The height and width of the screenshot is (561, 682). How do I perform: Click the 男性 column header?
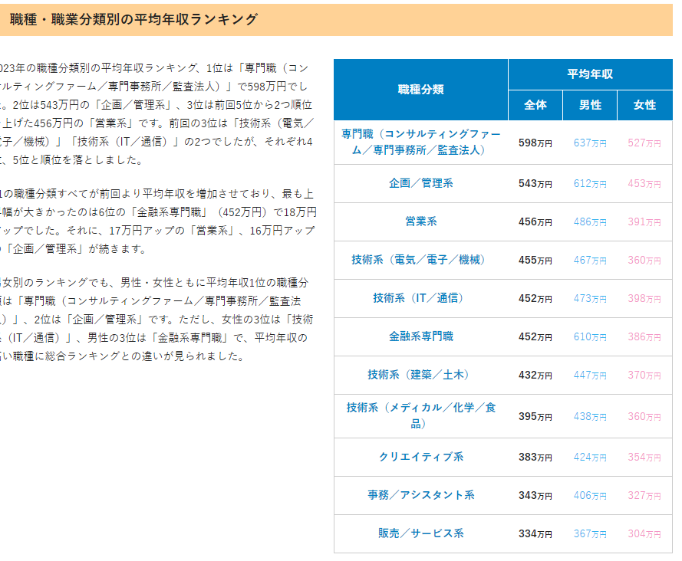590,105
